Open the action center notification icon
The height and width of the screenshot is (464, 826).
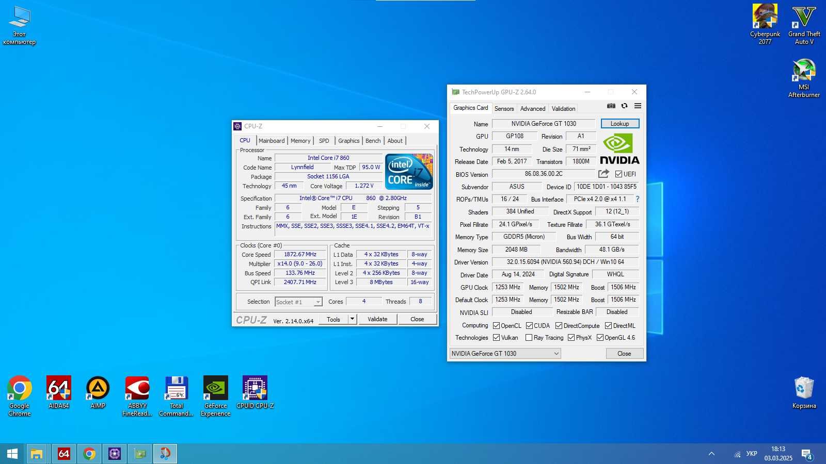tap(807, 454)
